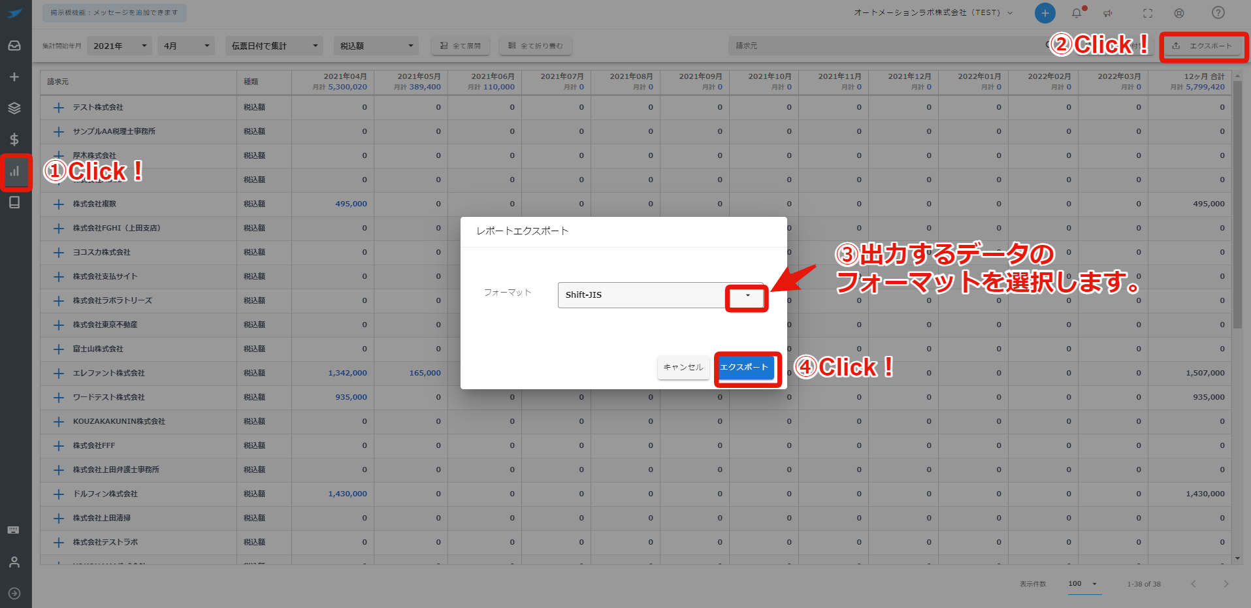Expand the ドルフィン株式会社 row
1251x608 pixels.
(59, 494)
